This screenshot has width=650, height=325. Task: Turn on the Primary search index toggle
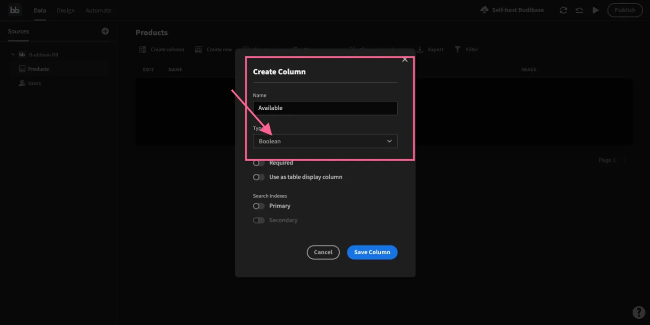[259, 206]
